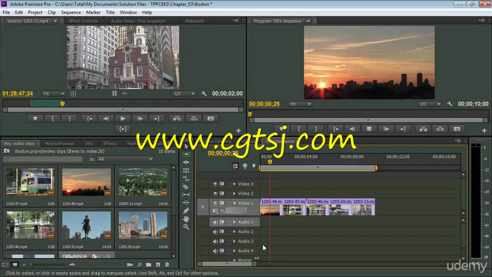Open Program playback resolution 1/2 dropdown
This screenshot has width=492, height=277.
point(429,104)
